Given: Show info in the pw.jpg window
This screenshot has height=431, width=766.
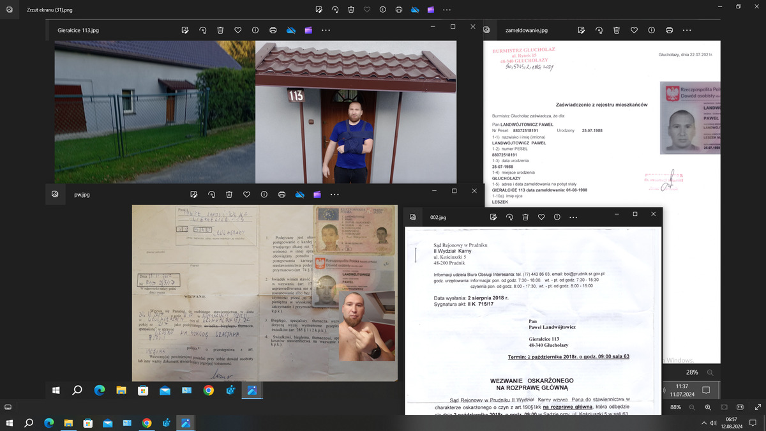Looking at the screenshot, I should 264,194.
